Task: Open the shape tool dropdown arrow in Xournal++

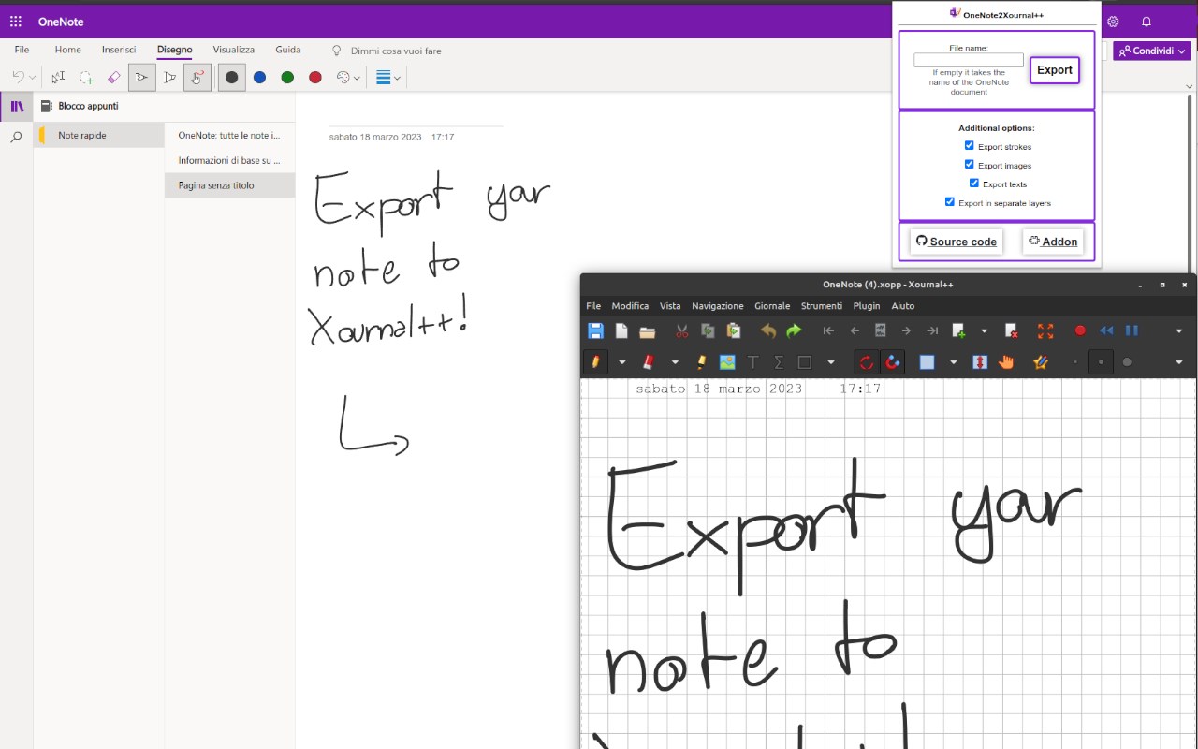Action: pyautogui.click(x=830, y=361)
